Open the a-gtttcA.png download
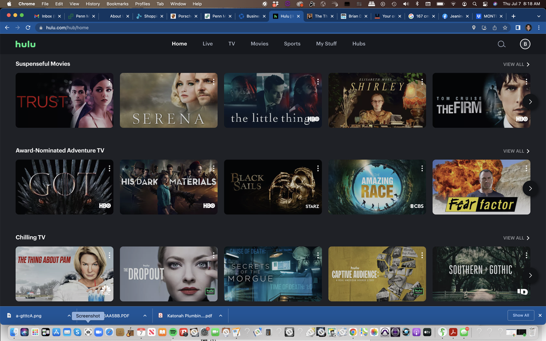Viewport: 546px width, 341px height. 28,315
